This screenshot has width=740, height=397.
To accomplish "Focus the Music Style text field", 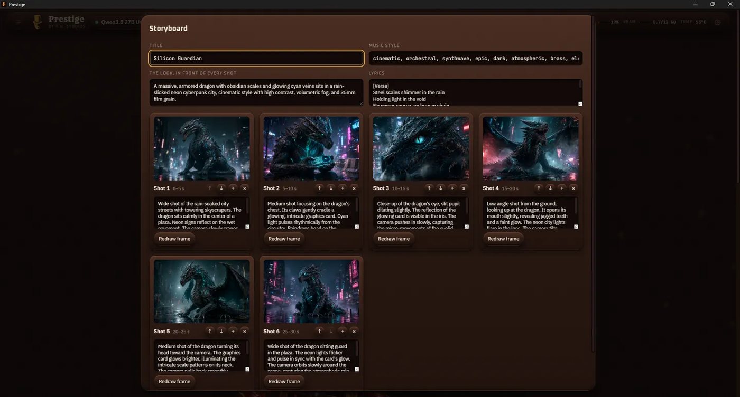I will pyautogui.click(x=476, y=58).
